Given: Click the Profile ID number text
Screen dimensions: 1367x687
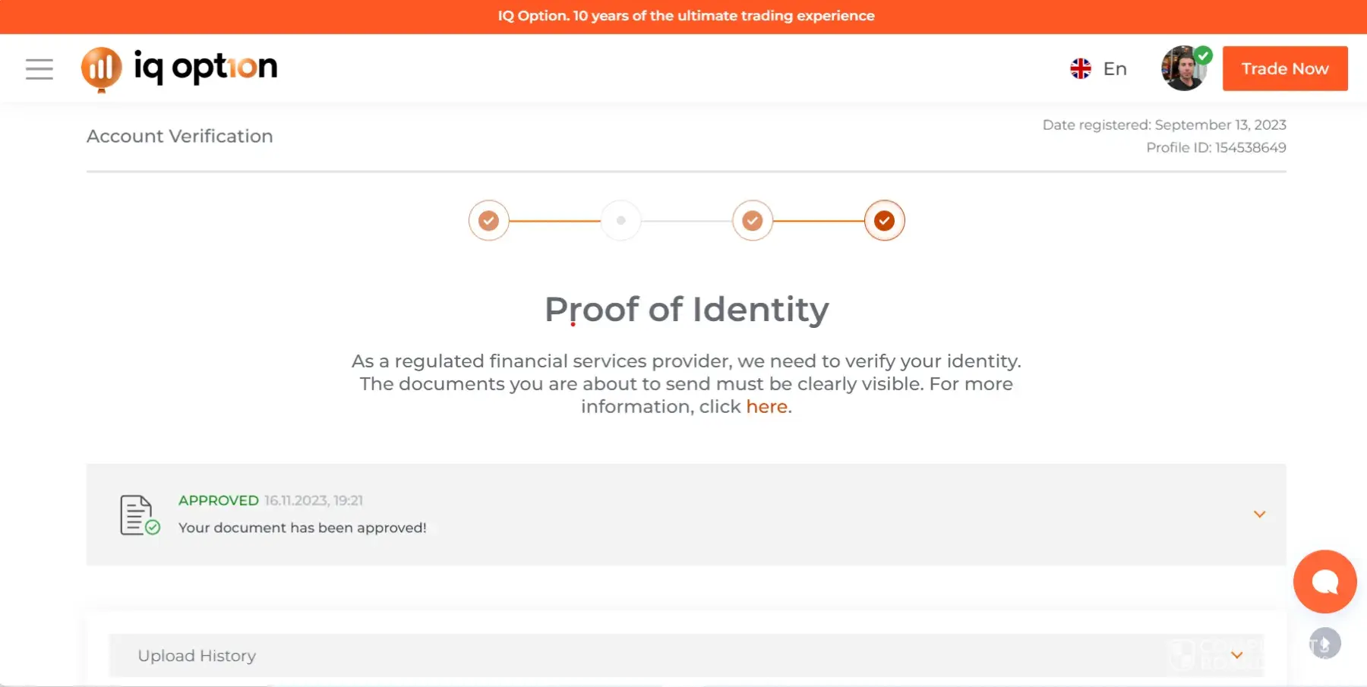Looking at the screenshot, I should (x=1250, y=148).
